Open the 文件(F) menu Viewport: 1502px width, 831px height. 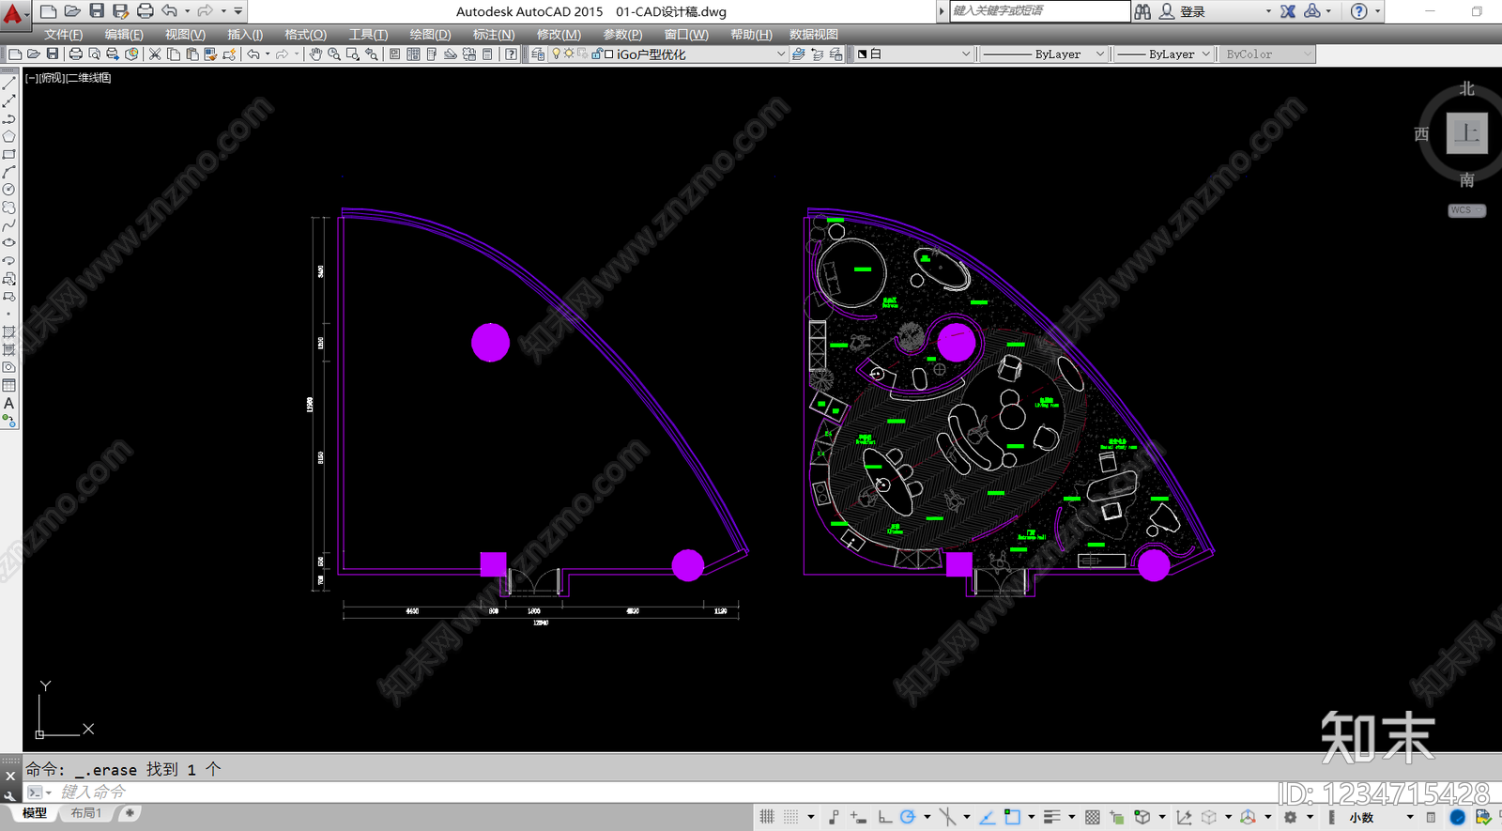pyautogui.click(x=63, y=35)
